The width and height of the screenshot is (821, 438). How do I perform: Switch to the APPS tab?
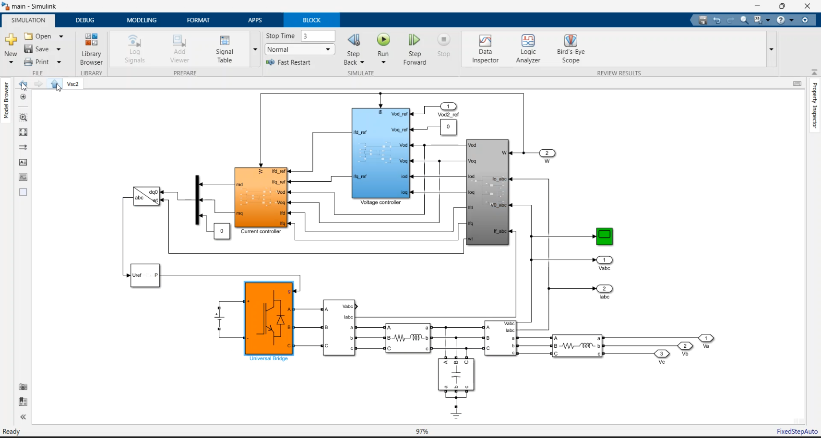tap(255, 20)
